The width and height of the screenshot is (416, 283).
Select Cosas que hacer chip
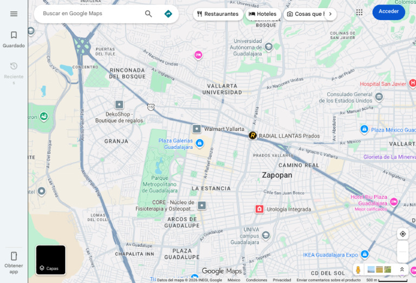(x=305, y=14)
